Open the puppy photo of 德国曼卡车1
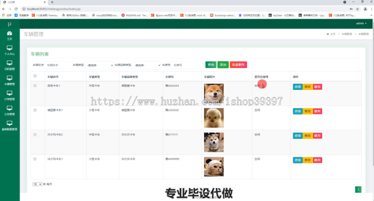The height and width of the screenshot is (201, 374). [214, 118]
